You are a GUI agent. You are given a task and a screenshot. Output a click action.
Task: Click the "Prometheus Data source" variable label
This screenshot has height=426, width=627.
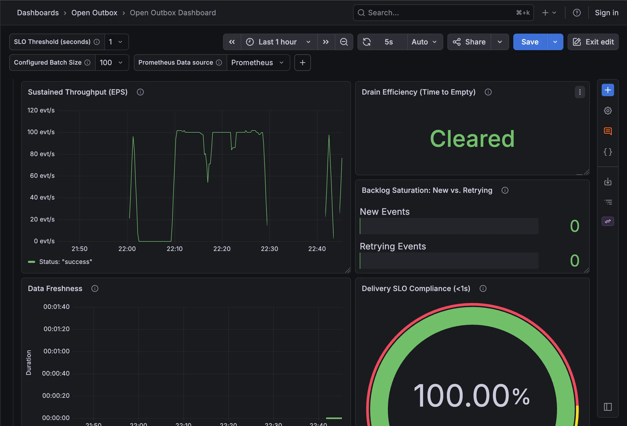176,63
